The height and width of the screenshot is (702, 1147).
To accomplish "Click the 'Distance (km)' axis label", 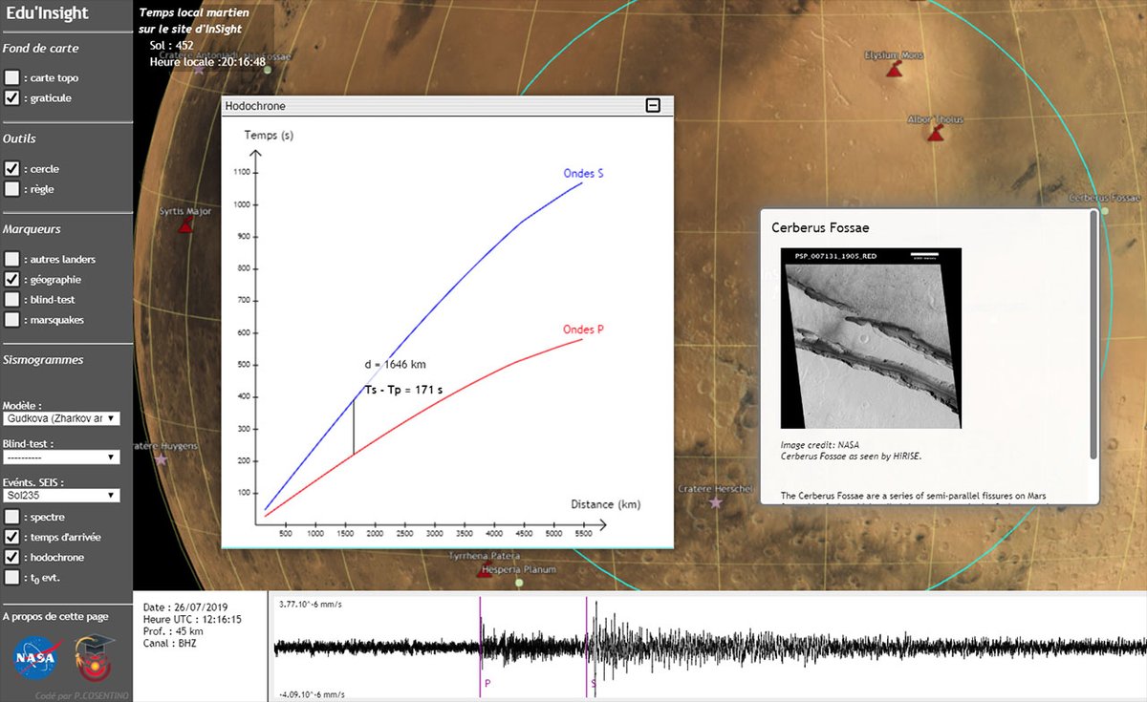I will 606,504.
